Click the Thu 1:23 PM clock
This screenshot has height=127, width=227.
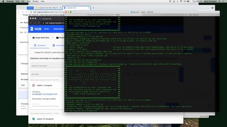pos(197,1)
